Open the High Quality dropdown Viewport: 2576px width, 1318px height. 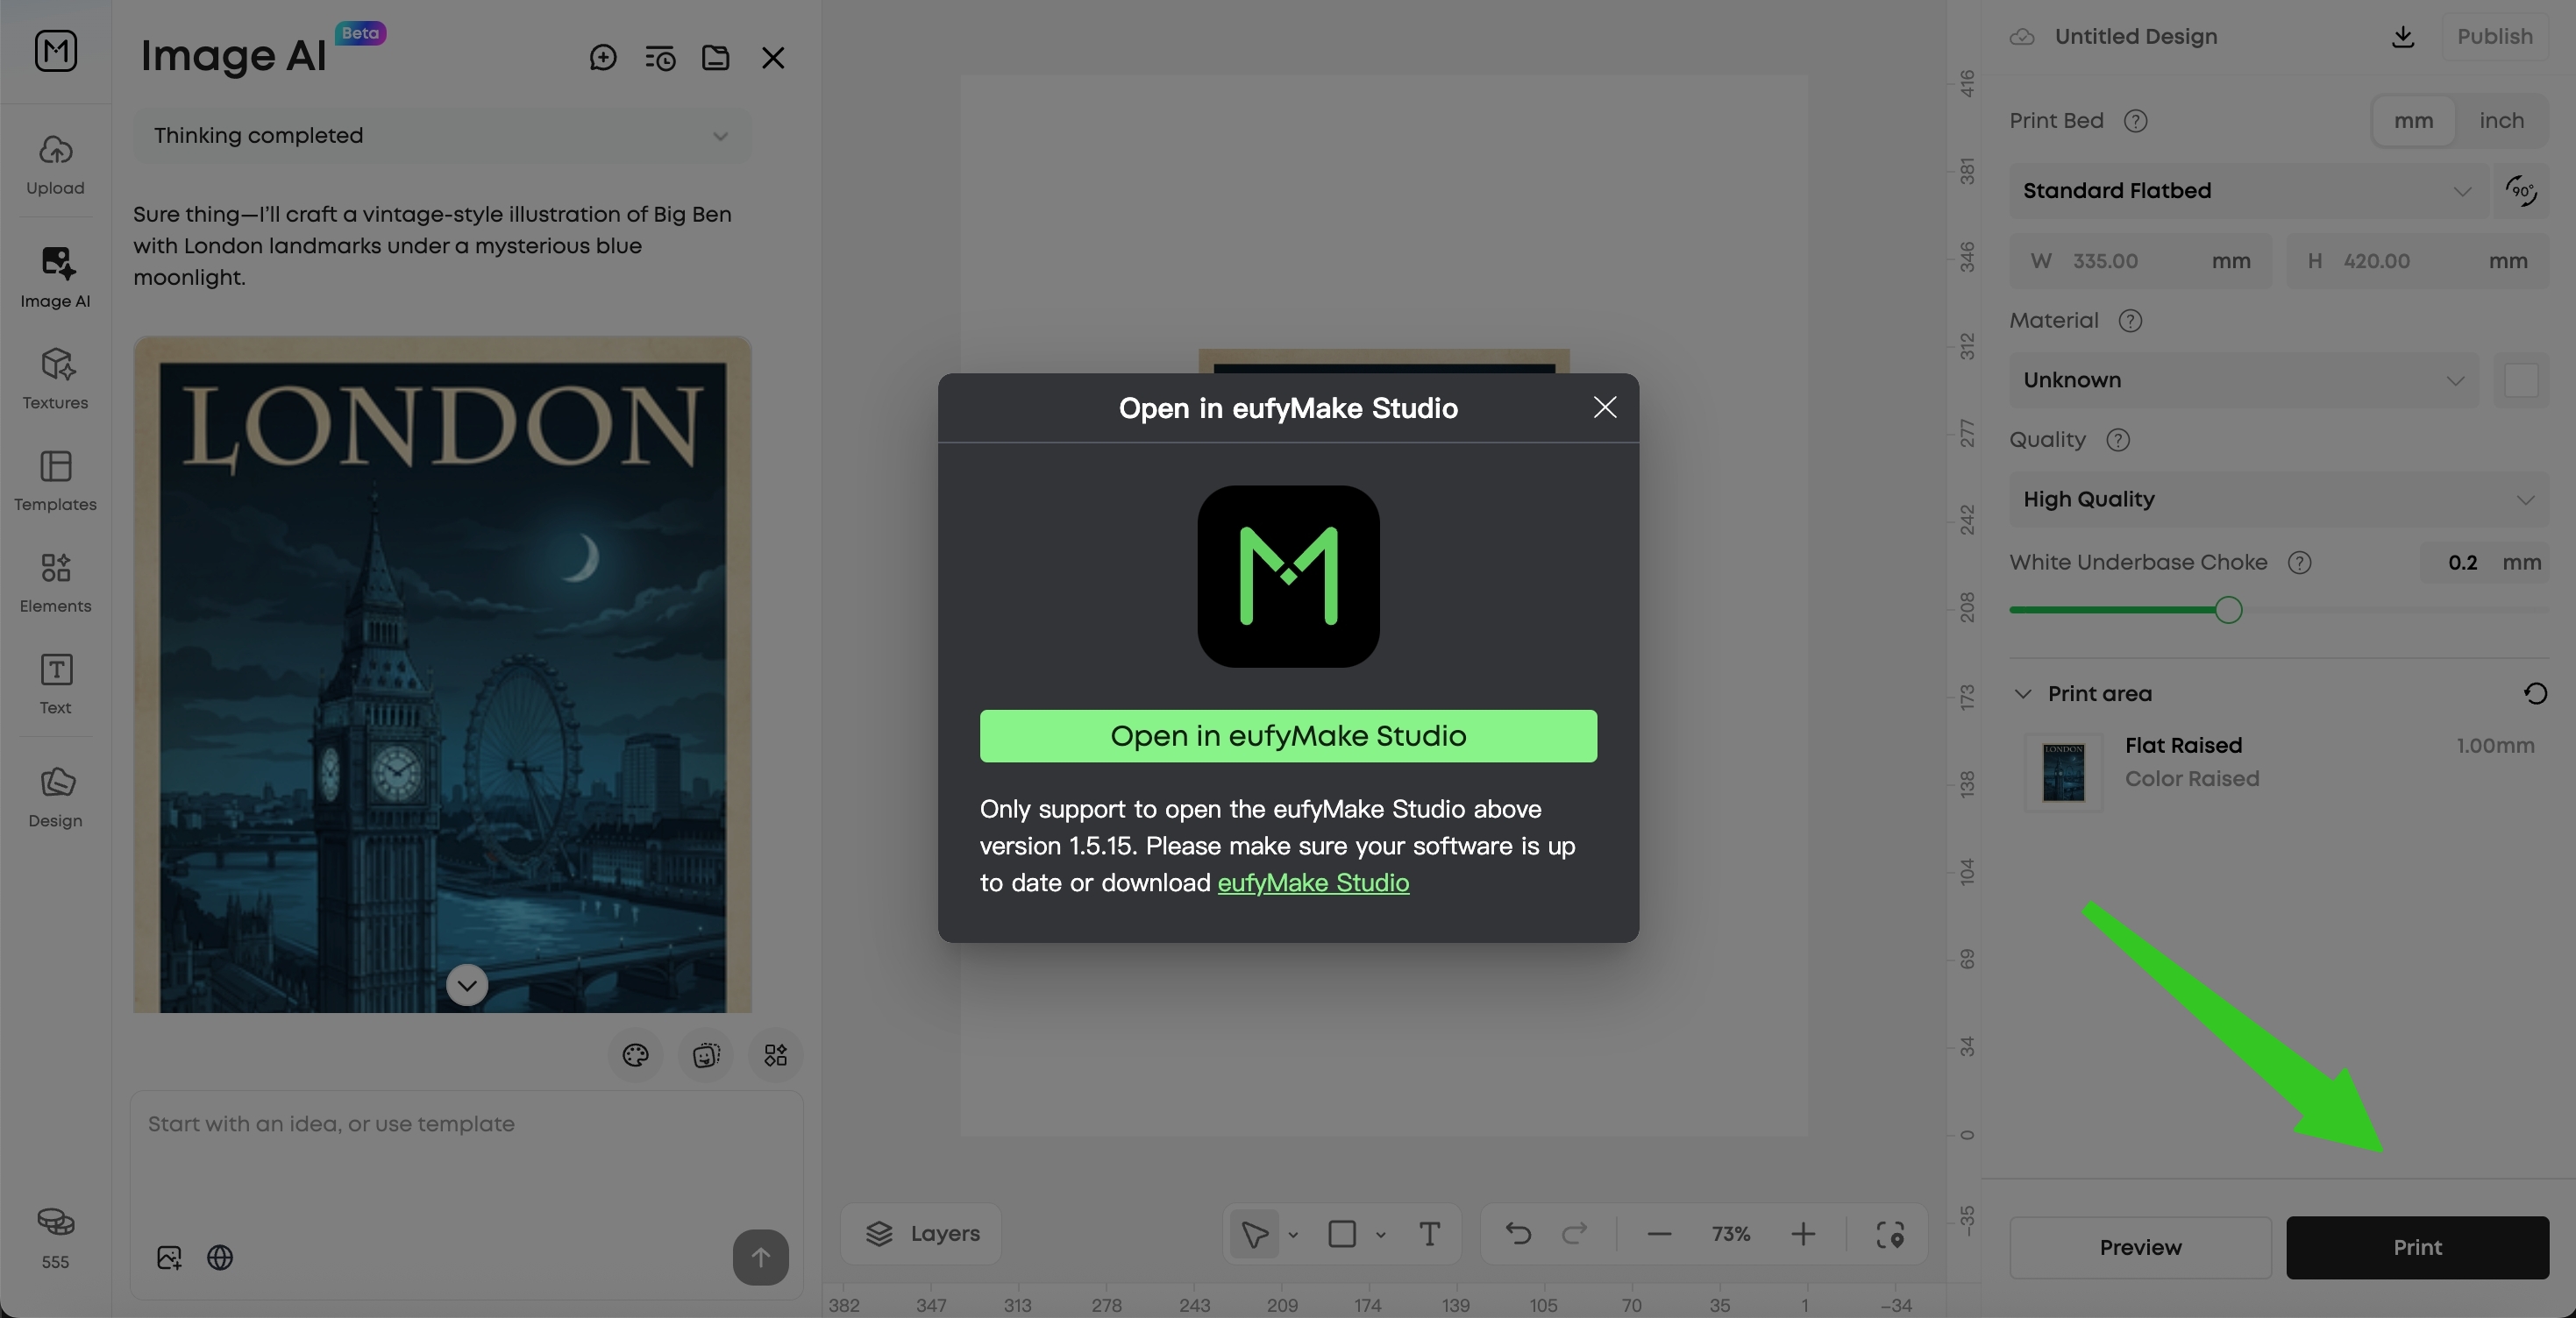[x=2279, y=499]
